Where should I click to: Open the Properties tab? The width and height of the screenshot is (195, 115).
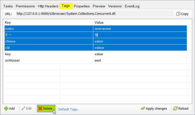pyautogui.click(x=81, y=6)
